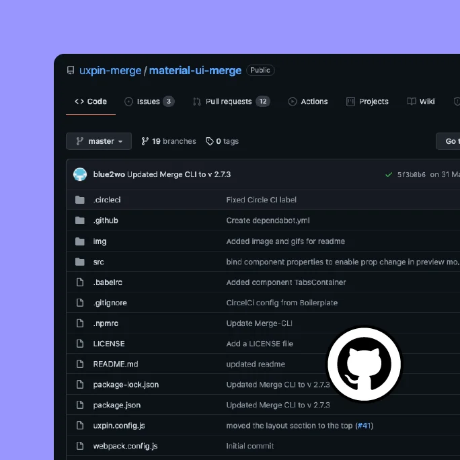This screenshot has height=460, width=460.
Task: Open the uxpin-merge owner link
Action: (110, 71)
